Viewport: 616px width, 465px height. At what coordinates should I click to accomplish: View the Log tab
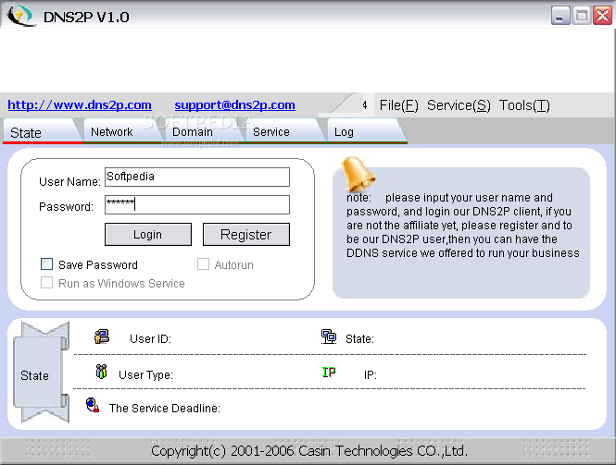point(366,132)
